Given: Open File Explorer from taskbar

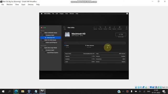Looking at the screenshot, I should 23,91.
